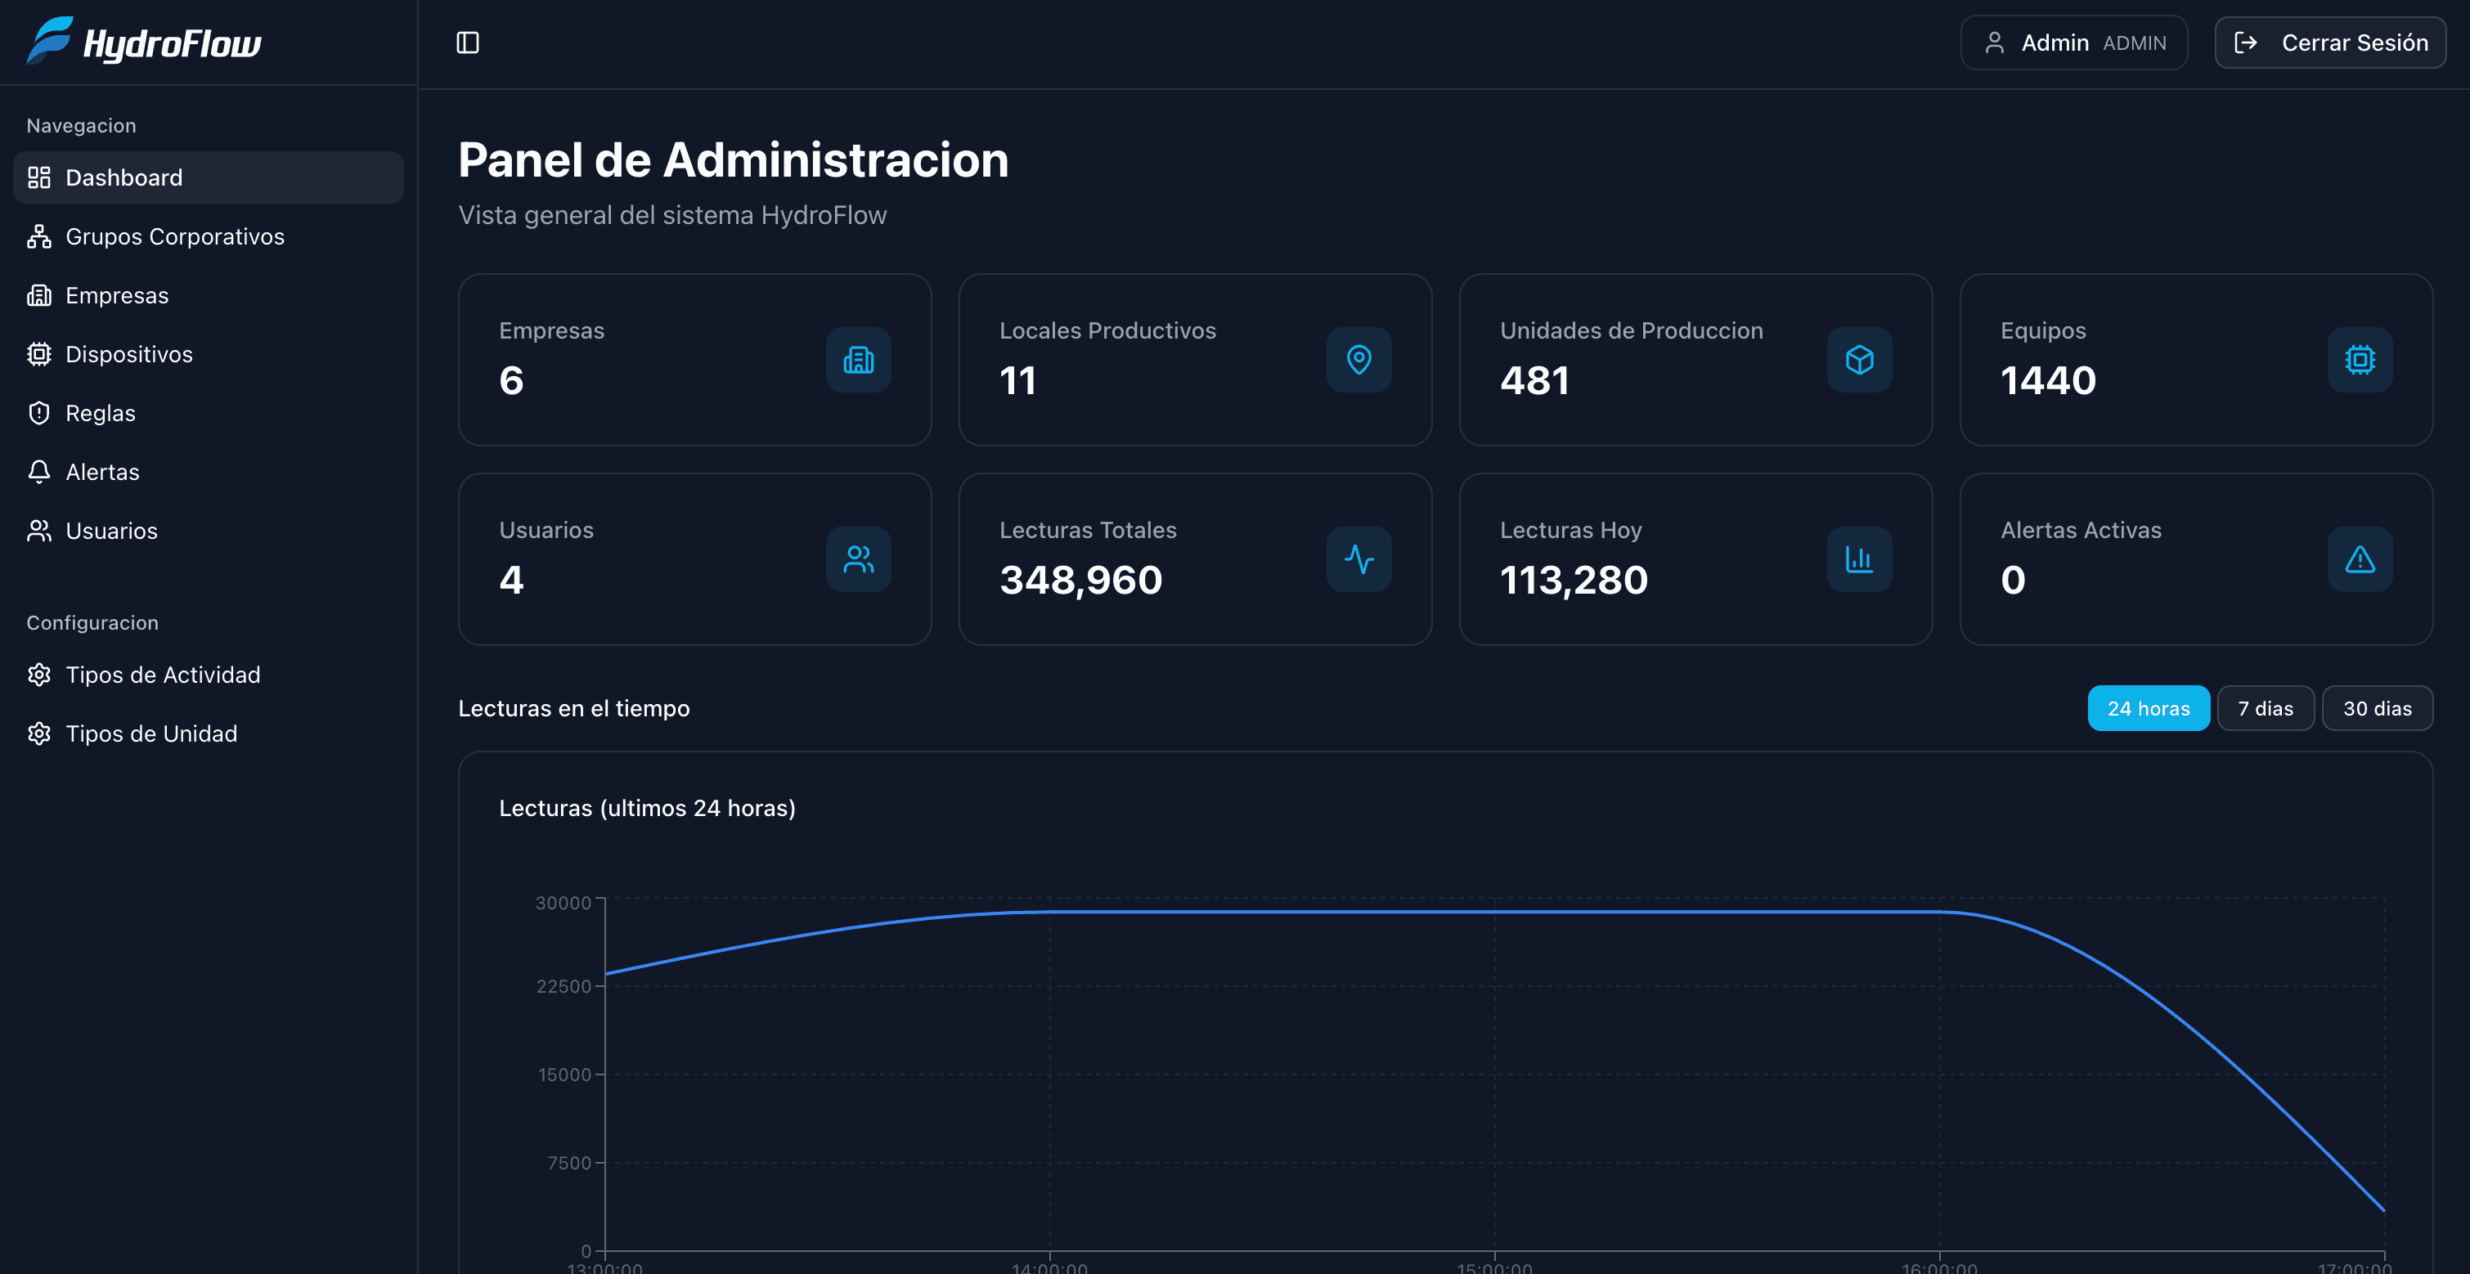
Task: Click the 22500 y-axis label
Action: click(x=563, y=986)
